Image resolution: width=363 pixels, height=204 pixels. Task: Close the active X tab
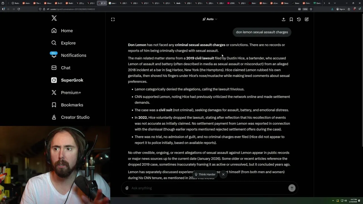tap(105, 3)
